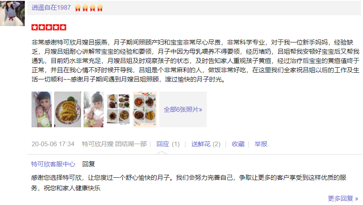This screenshot has height=205, width=363.
Task: Click the 特可欣月嫂 团结湖一部 shop text
Action: (x=114, y=144)
